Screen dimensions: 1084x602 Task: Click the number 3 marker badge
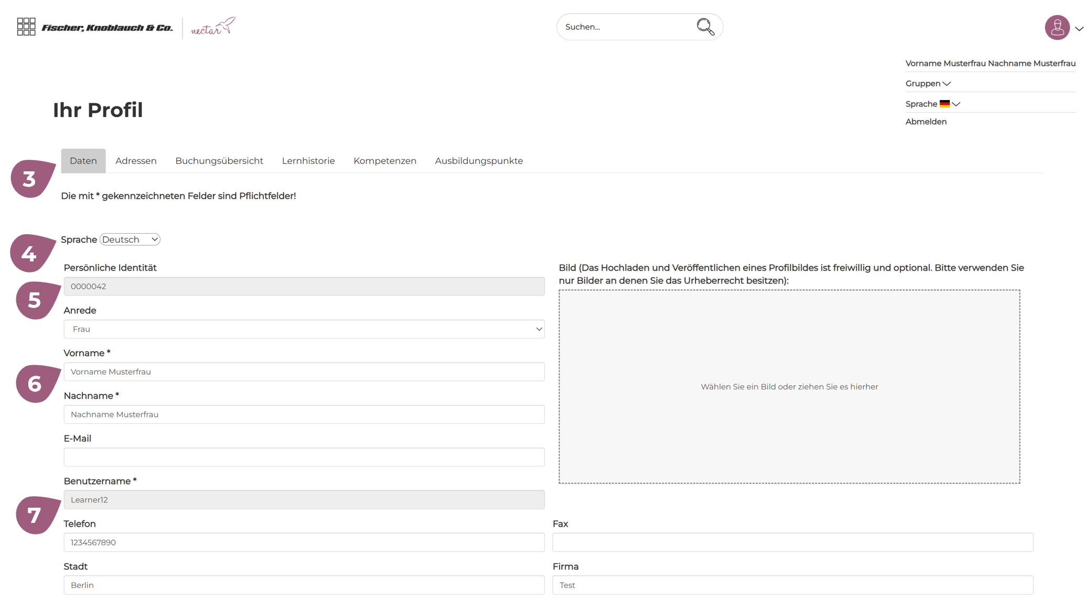(x=30, y=179)
